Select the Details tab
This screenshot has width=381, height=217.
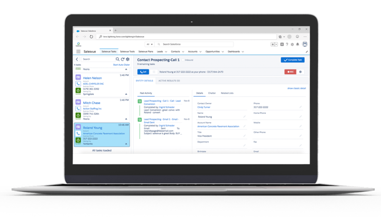pos(200,93)
